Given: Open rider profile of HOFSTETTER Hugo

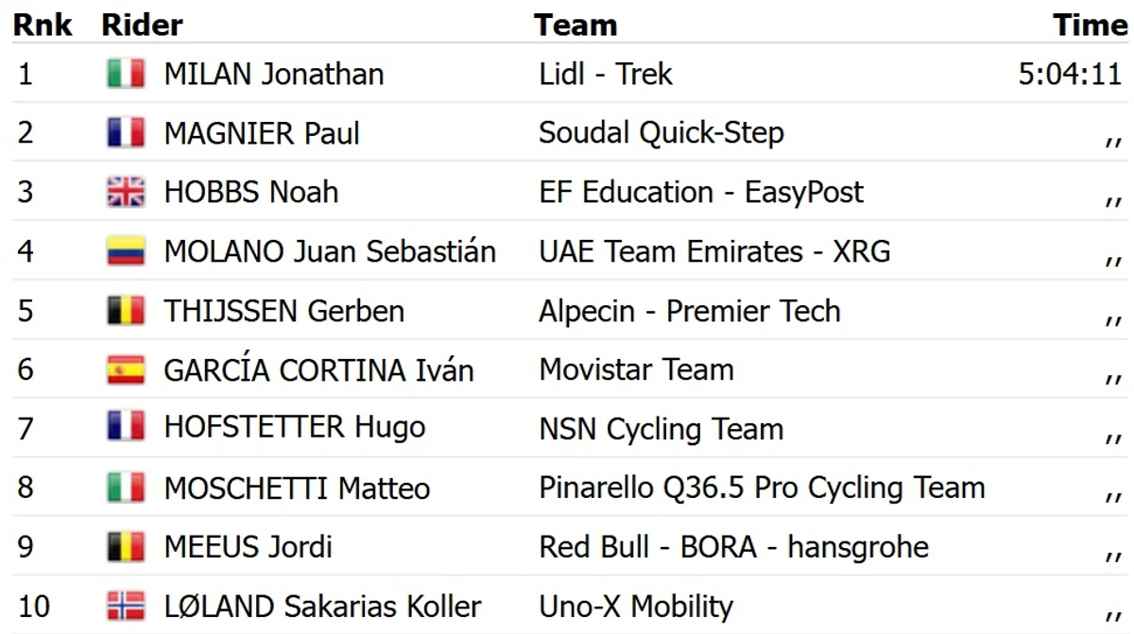Looking at the screenshot, I should [x=295, y=428].
